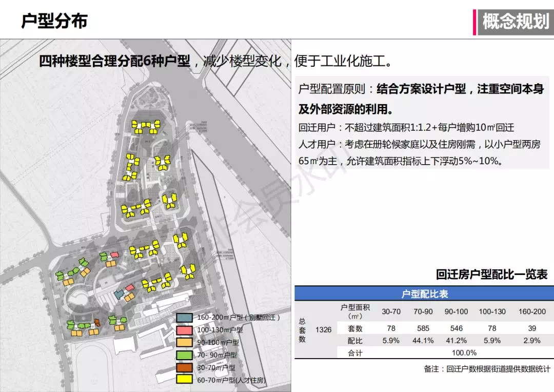Click the blue 160-200㎡ legend swatch

pyautogui.click(x=185, y=318)
